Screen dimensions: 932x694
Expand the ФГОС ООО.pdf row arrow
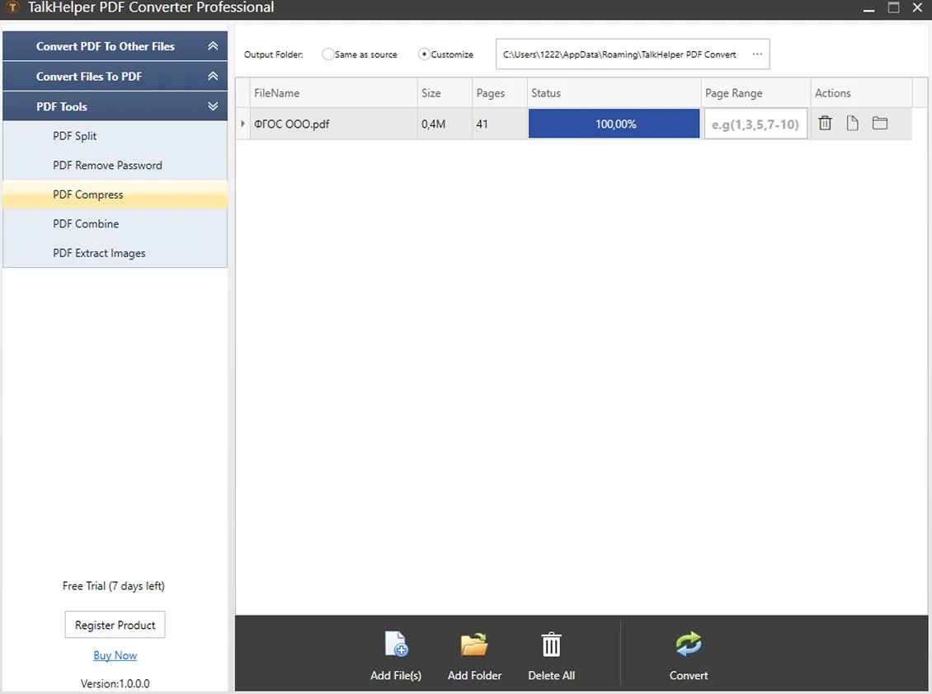pos(242,124)
